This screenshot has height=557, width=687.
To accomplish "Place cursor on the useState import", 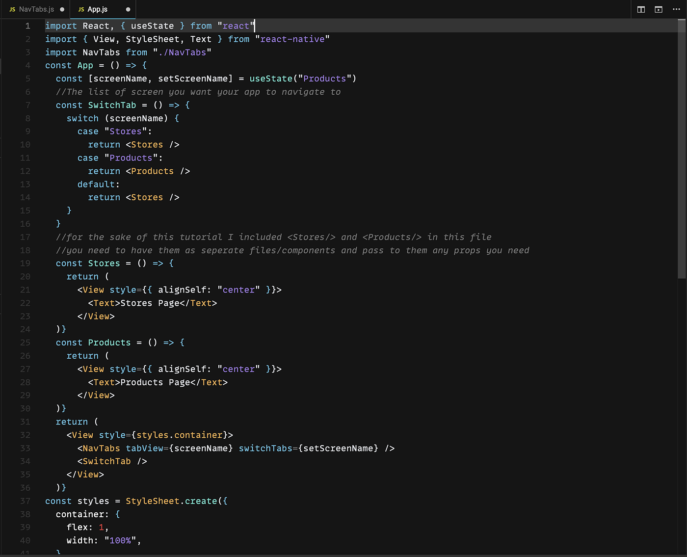I will [x=152, y=26].
